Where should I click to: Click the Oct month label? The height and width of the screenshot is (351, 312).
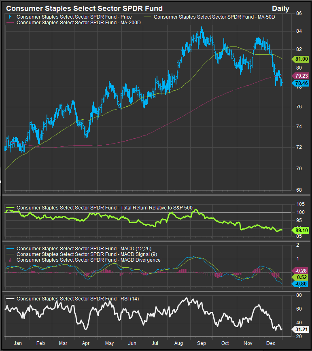225,343
